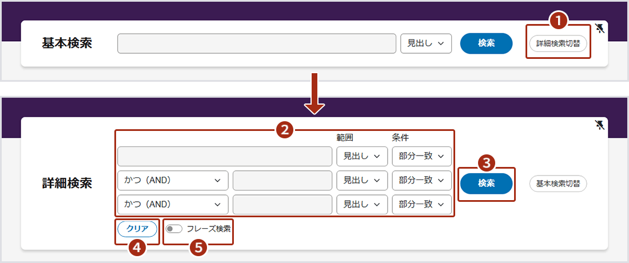
Task: Focus first row detailed search keyword field
Action: (225, 156)
